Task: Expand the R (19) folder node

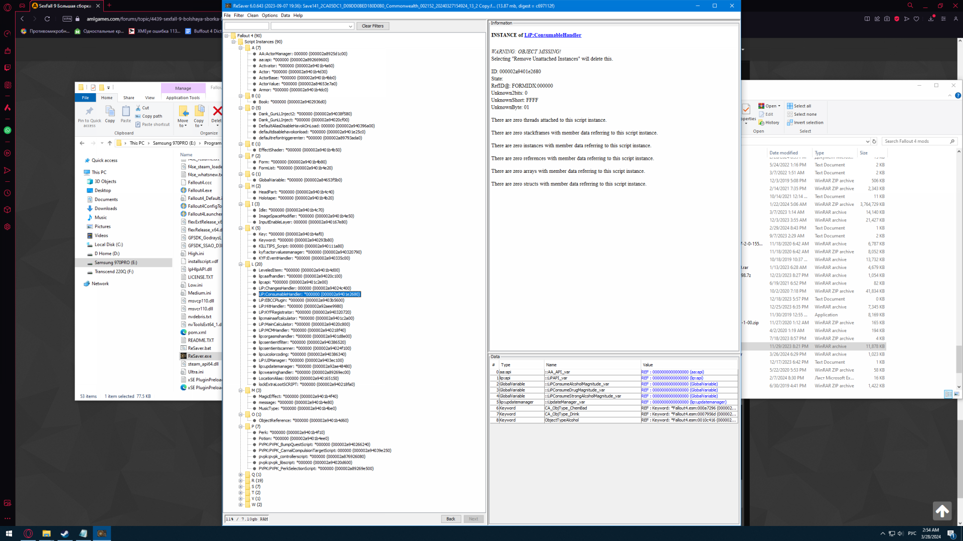Action: pos(241,480)
